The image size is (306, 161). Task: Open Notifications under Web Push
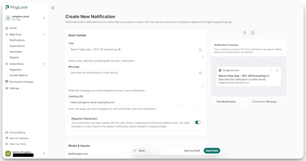(17, 40)
